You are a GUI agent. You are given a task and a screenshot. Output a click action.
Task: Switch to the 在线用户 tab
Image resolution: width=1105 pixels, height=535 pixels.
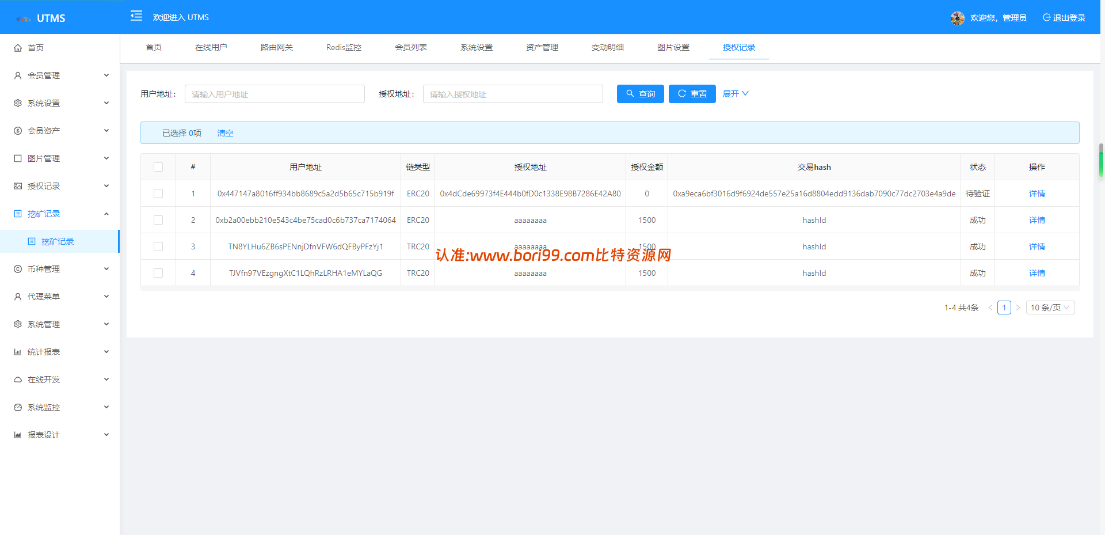click(211, 47)
